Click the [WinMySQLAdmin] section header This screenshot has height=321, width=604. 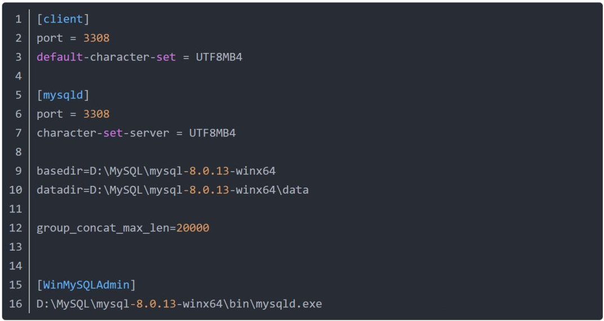(x=86, y=285)
